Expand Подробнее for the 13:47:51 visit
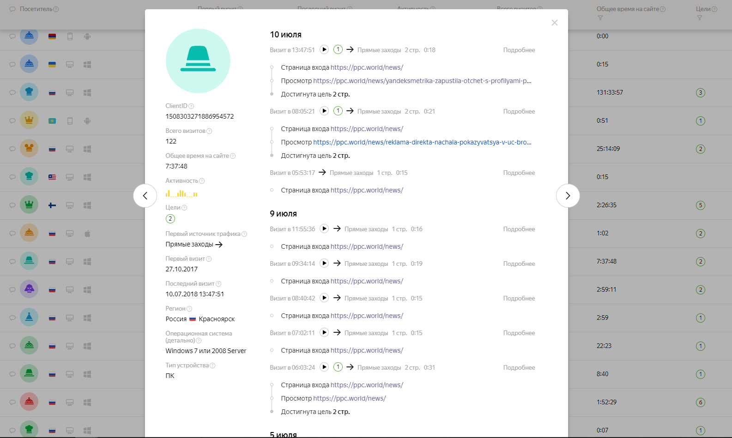The width and height of the screenshot is (732, 438). tap(519, 50)
